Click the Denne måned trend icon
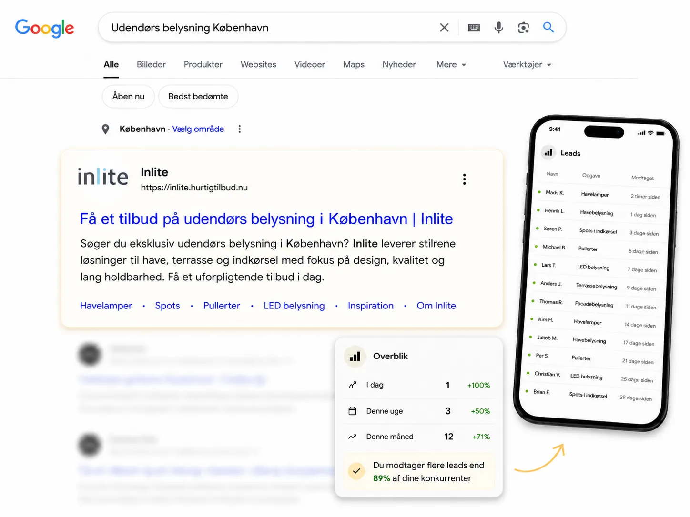The width and height of the screenshot is (690, 517). pos(353,437)
